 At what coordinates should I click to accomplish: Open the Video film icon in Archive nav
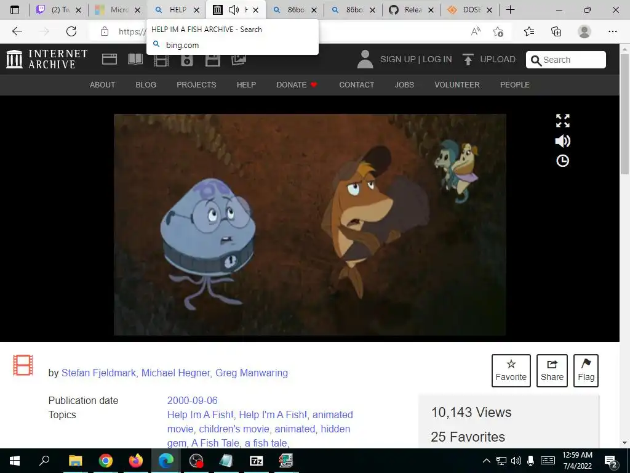pos(161,60)
